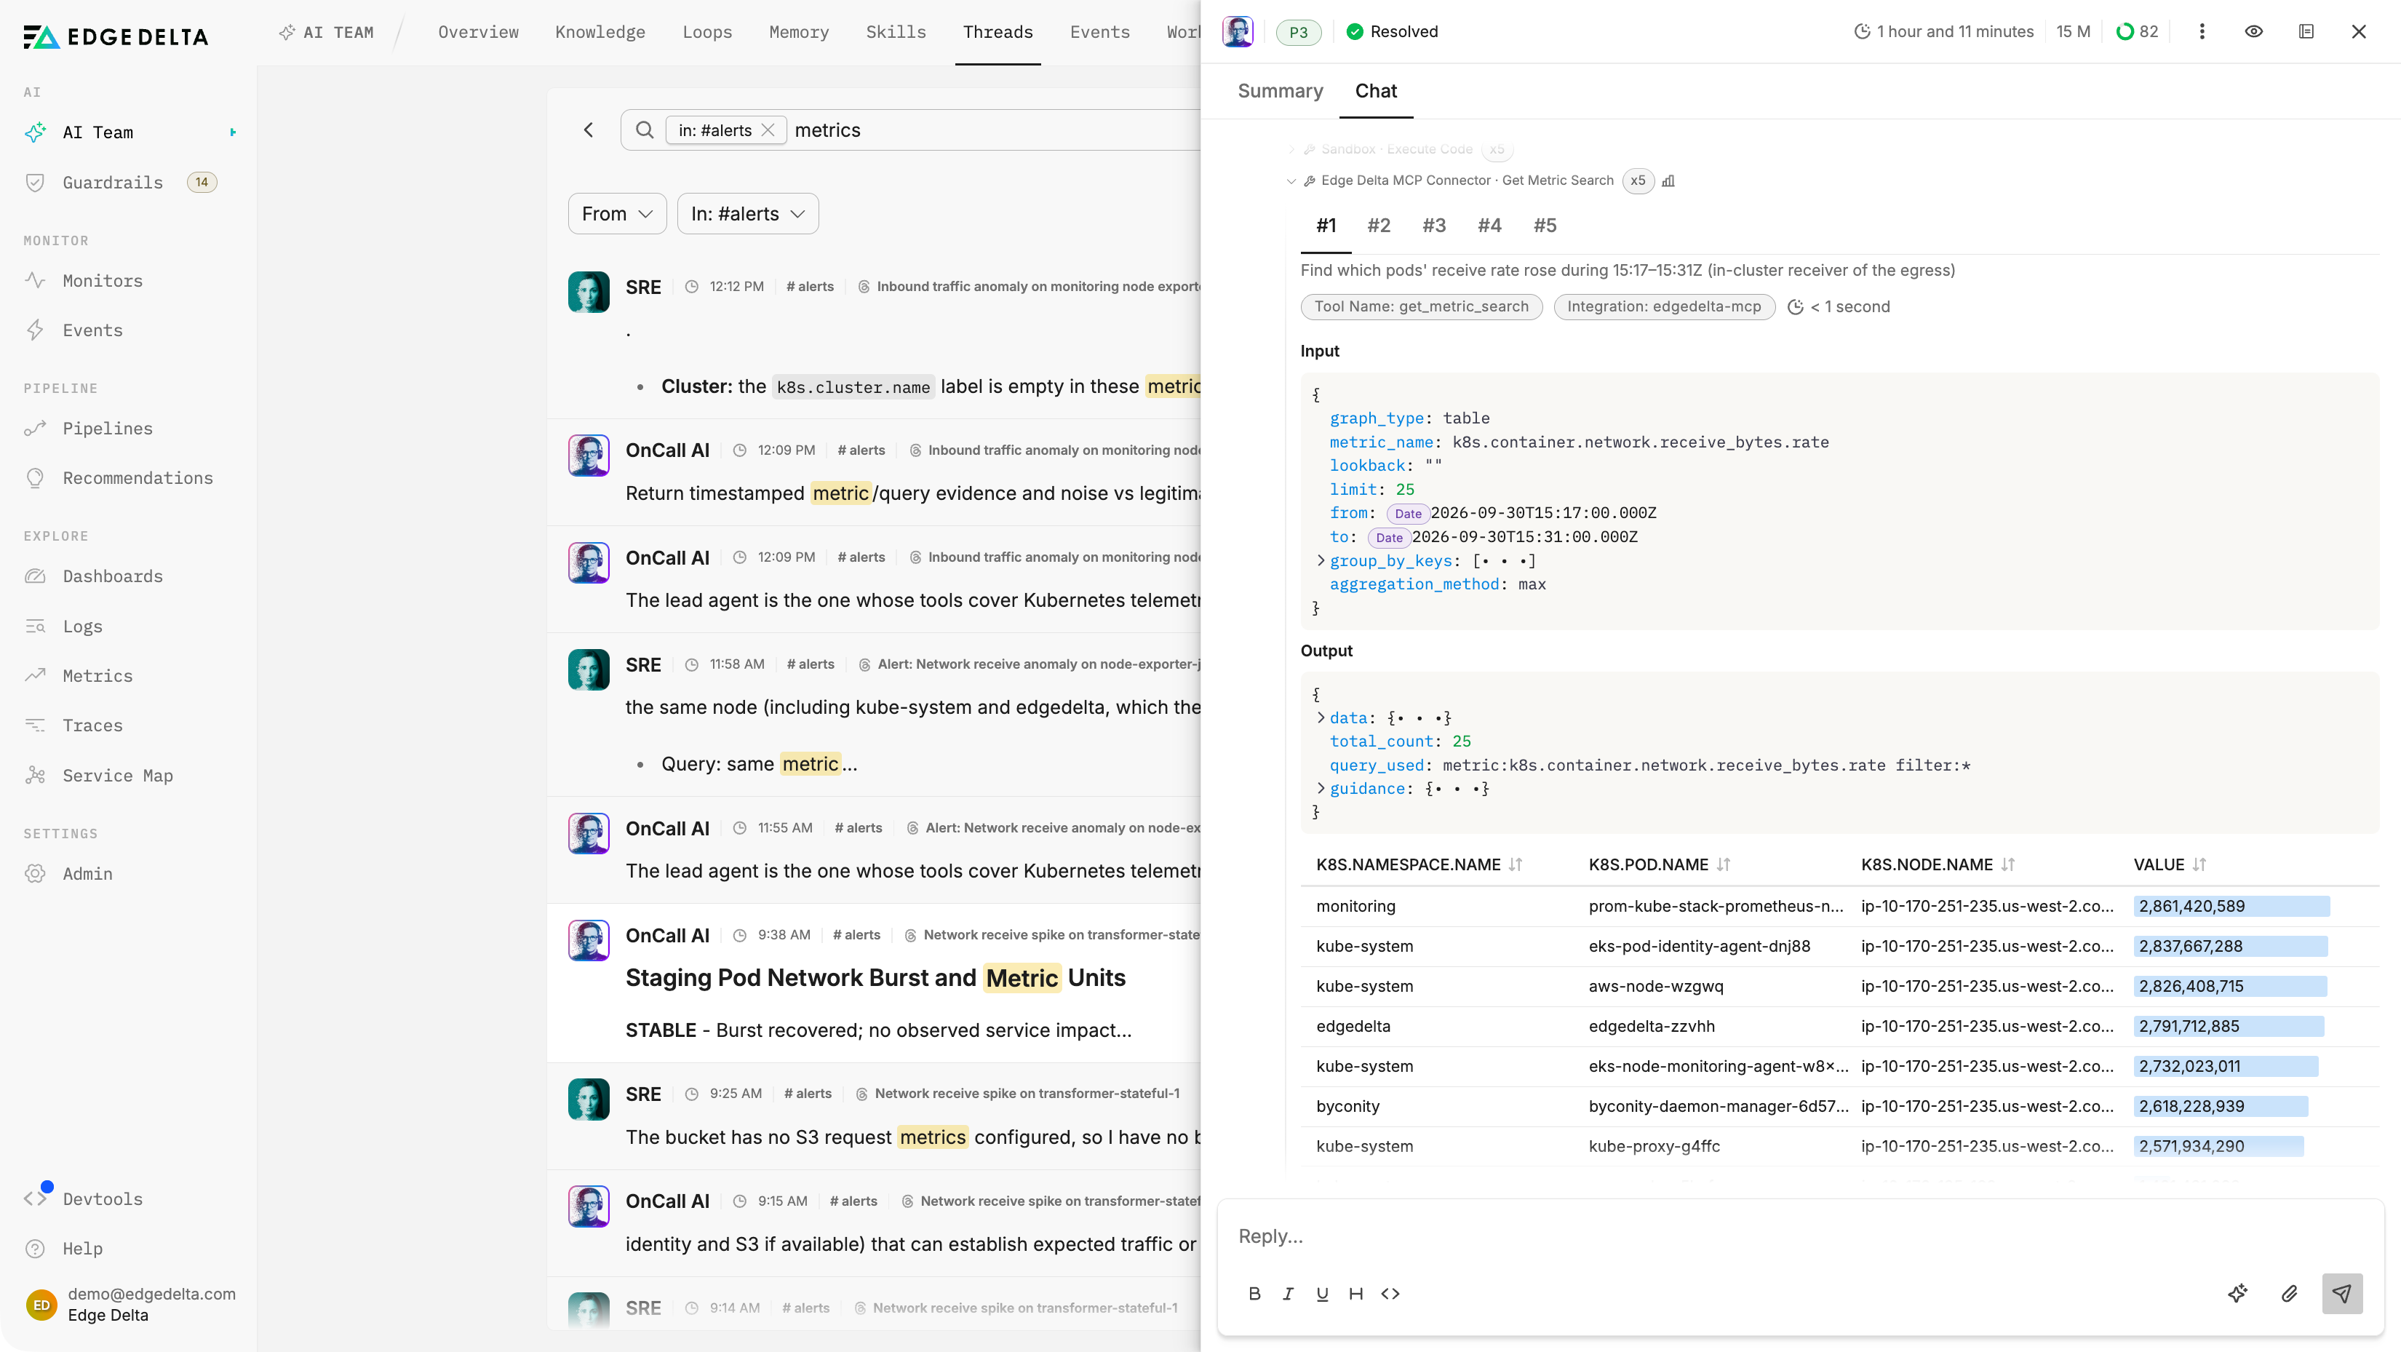2401x1352 pixels.
Task: Toggle code formatting in reply
Action: (x=1390, y=1293)
